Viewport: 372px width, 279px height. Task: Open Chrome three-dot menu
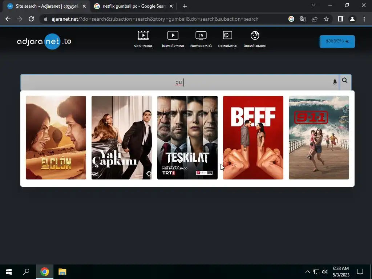tap(364, 19)
